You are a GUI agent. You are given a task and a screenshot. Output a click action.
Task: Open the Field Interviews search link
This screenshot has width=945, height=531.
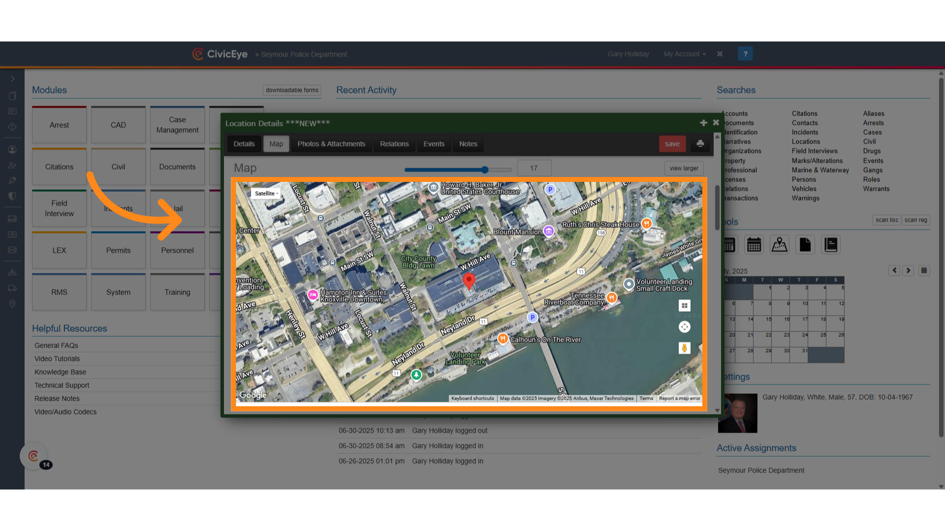click(815, 151)
